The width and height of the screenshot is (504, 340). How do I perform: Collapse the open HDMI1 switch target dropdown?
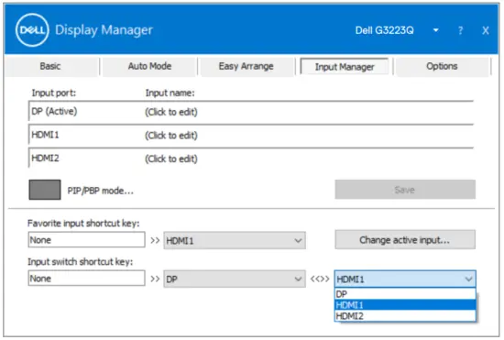click(x=405, y=279)
